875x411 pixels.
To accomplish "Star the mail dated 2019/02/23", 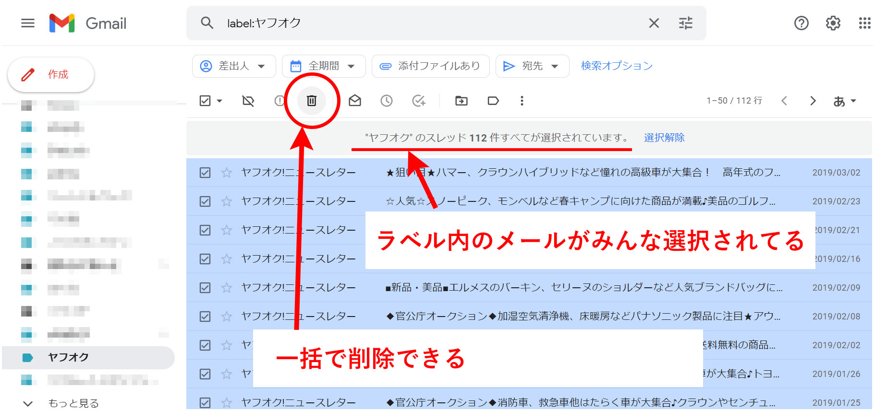I will pyautogui.click(x=227, y=201).
